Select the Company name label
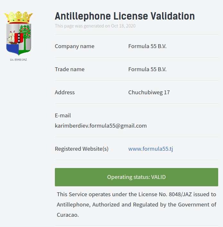Image resolution: width=223 pixels, height=227 pixels. pos(74,46)
